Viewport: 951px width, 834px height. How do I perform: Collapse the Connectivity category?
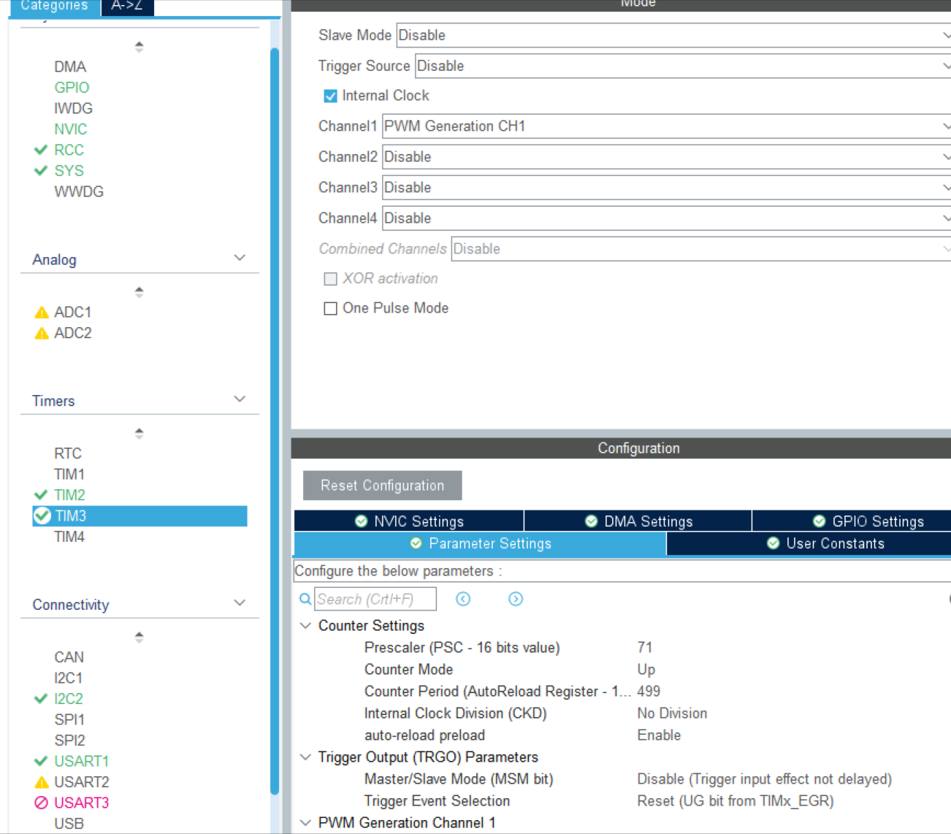(x=240, y=603)
